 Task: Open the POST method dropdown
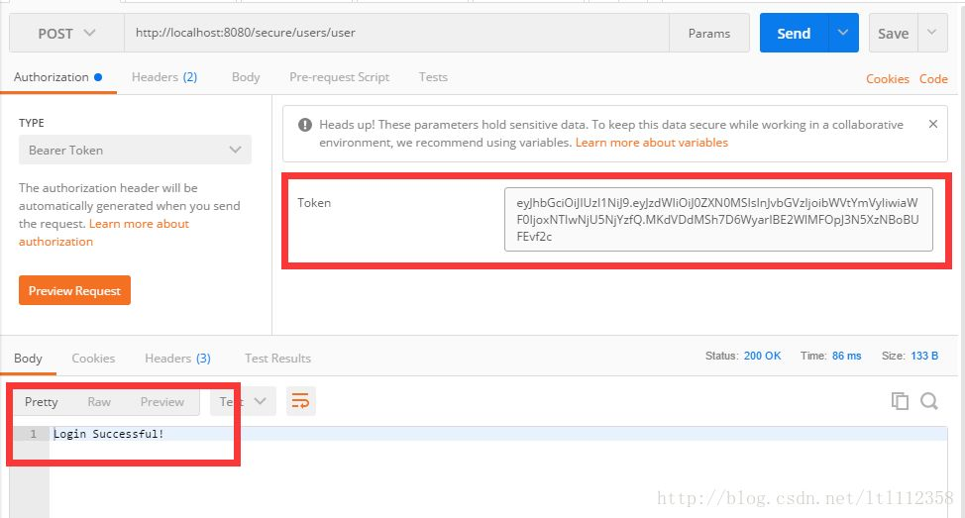pyautogui.click(x=66, y=34)
